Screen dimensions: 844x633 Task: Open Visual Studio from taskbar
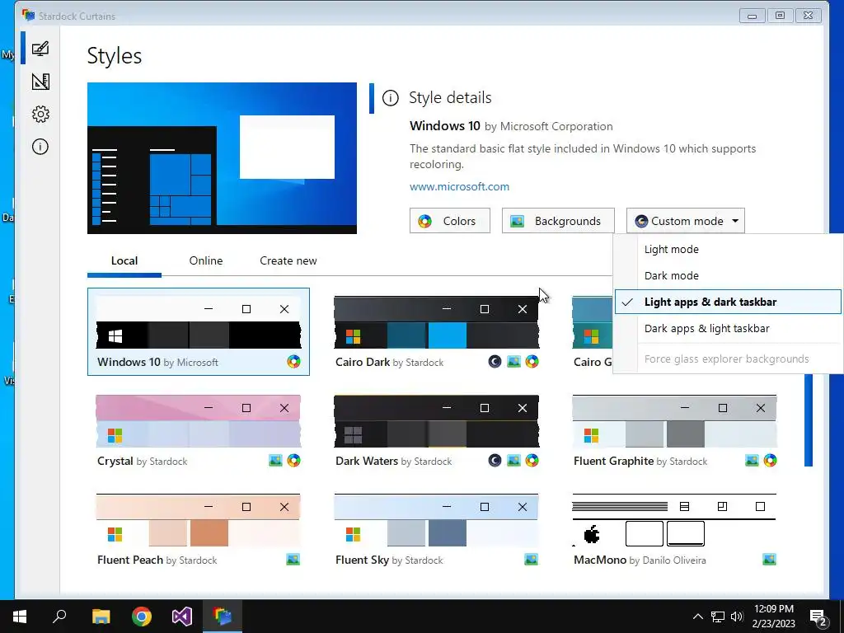click(182, 617)
